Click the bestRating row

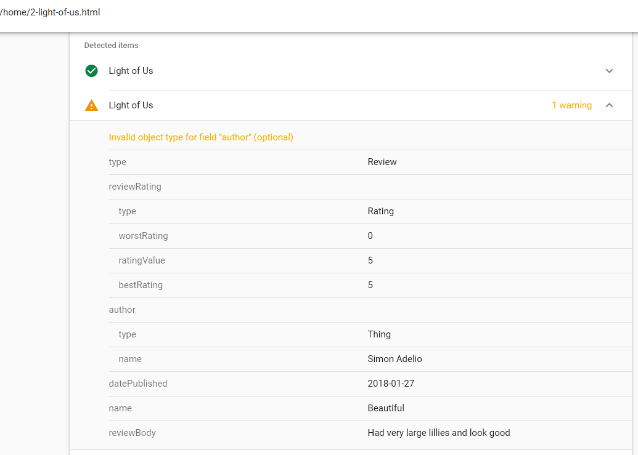click(141, 285)
